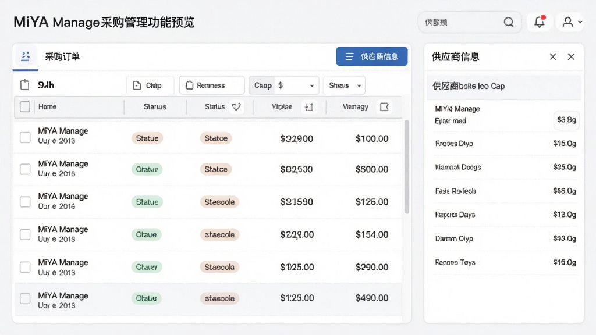This screenshot has width=596, height=335.
Task: Click the clipboard icon beside 9.4h
Action: point(24,85)
